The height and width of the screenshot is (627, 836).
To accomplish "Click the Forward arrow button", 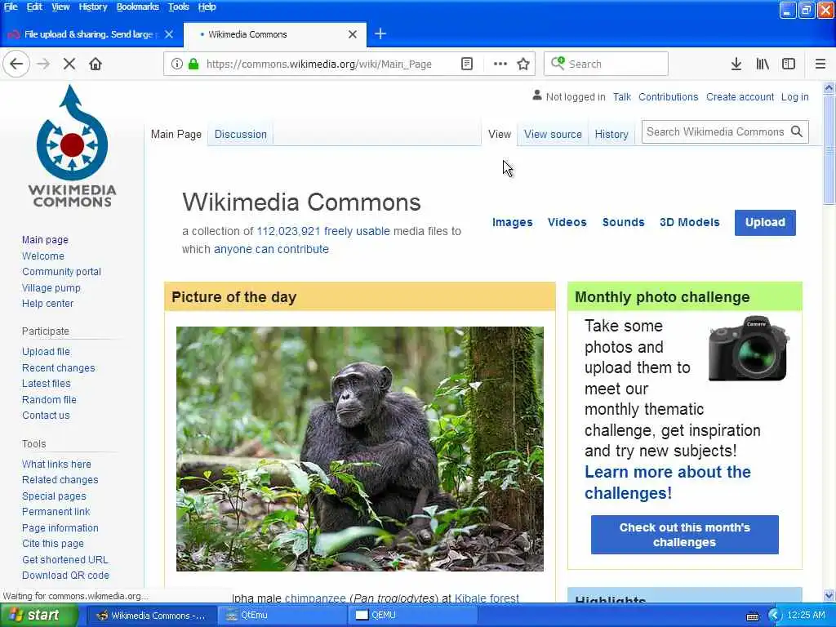I will pos(43,64).
